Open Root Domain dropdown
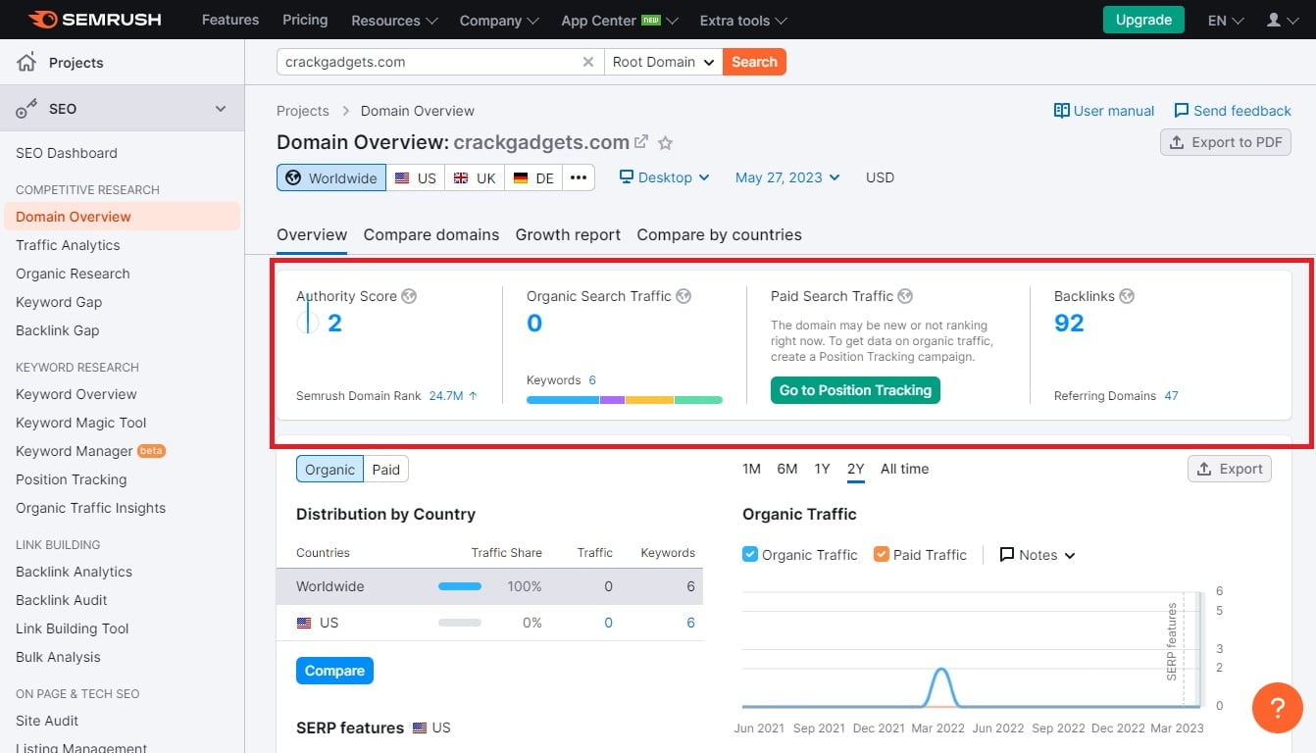 coord(664,62)
